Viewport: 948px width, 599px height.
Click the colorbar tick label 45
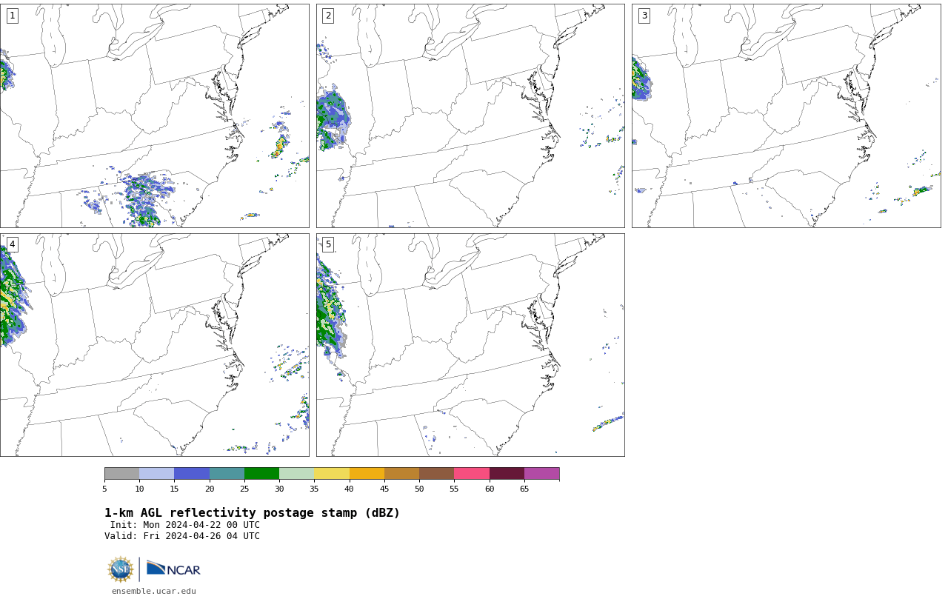pos(384,489)
